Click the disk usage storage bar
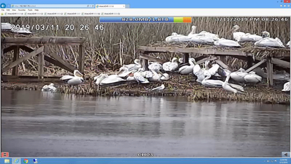 click(145, 20)
